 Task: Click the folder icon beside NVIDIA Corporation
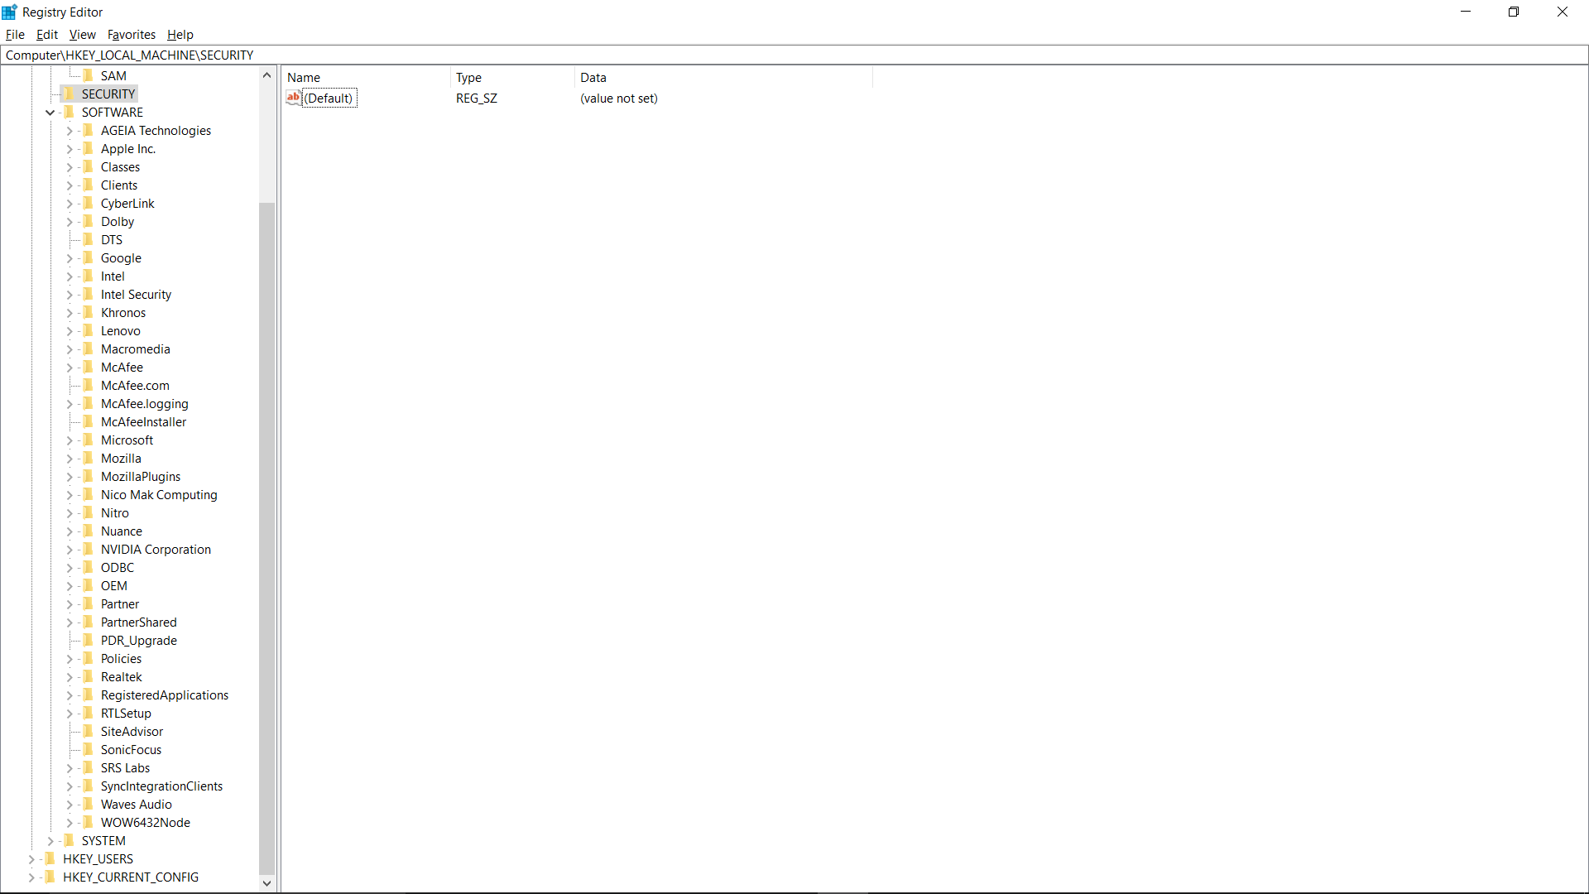point(89,549)
